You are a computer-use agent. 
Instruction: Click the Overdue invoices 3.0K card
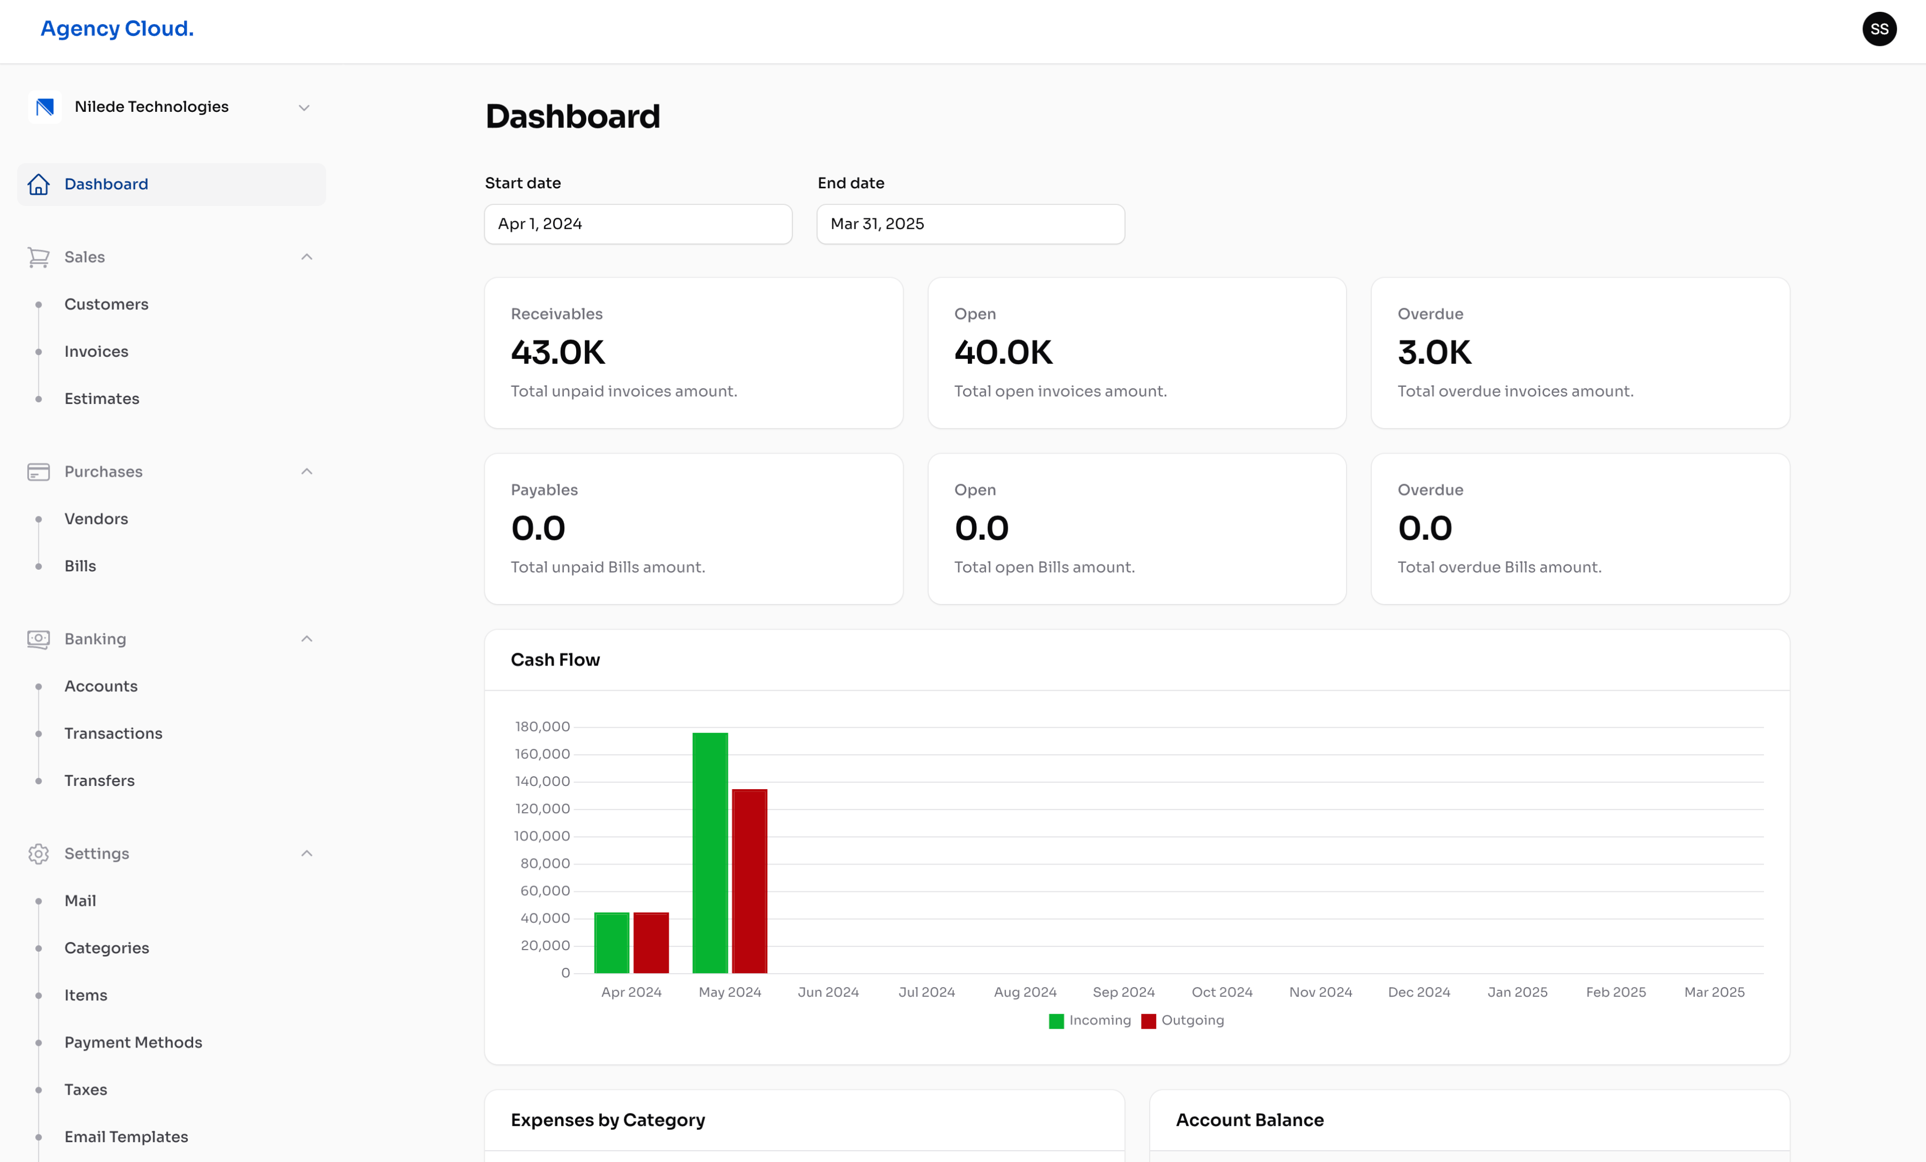pos(1580,353)
